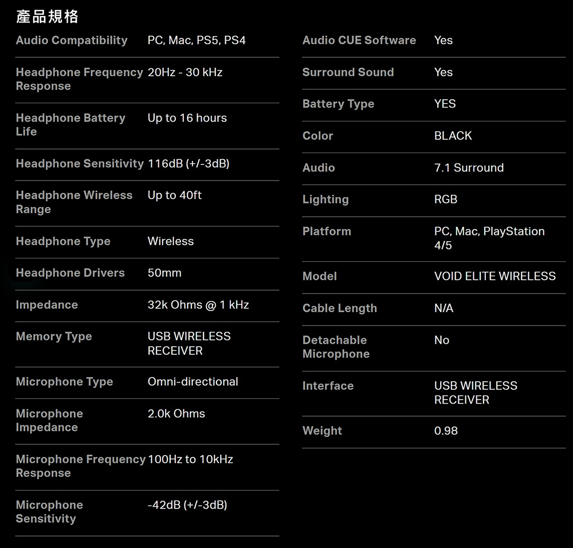The width and height of the screenshot is (573, 548).
Task: Select the Memory Type label
Action: coord(54,336)
